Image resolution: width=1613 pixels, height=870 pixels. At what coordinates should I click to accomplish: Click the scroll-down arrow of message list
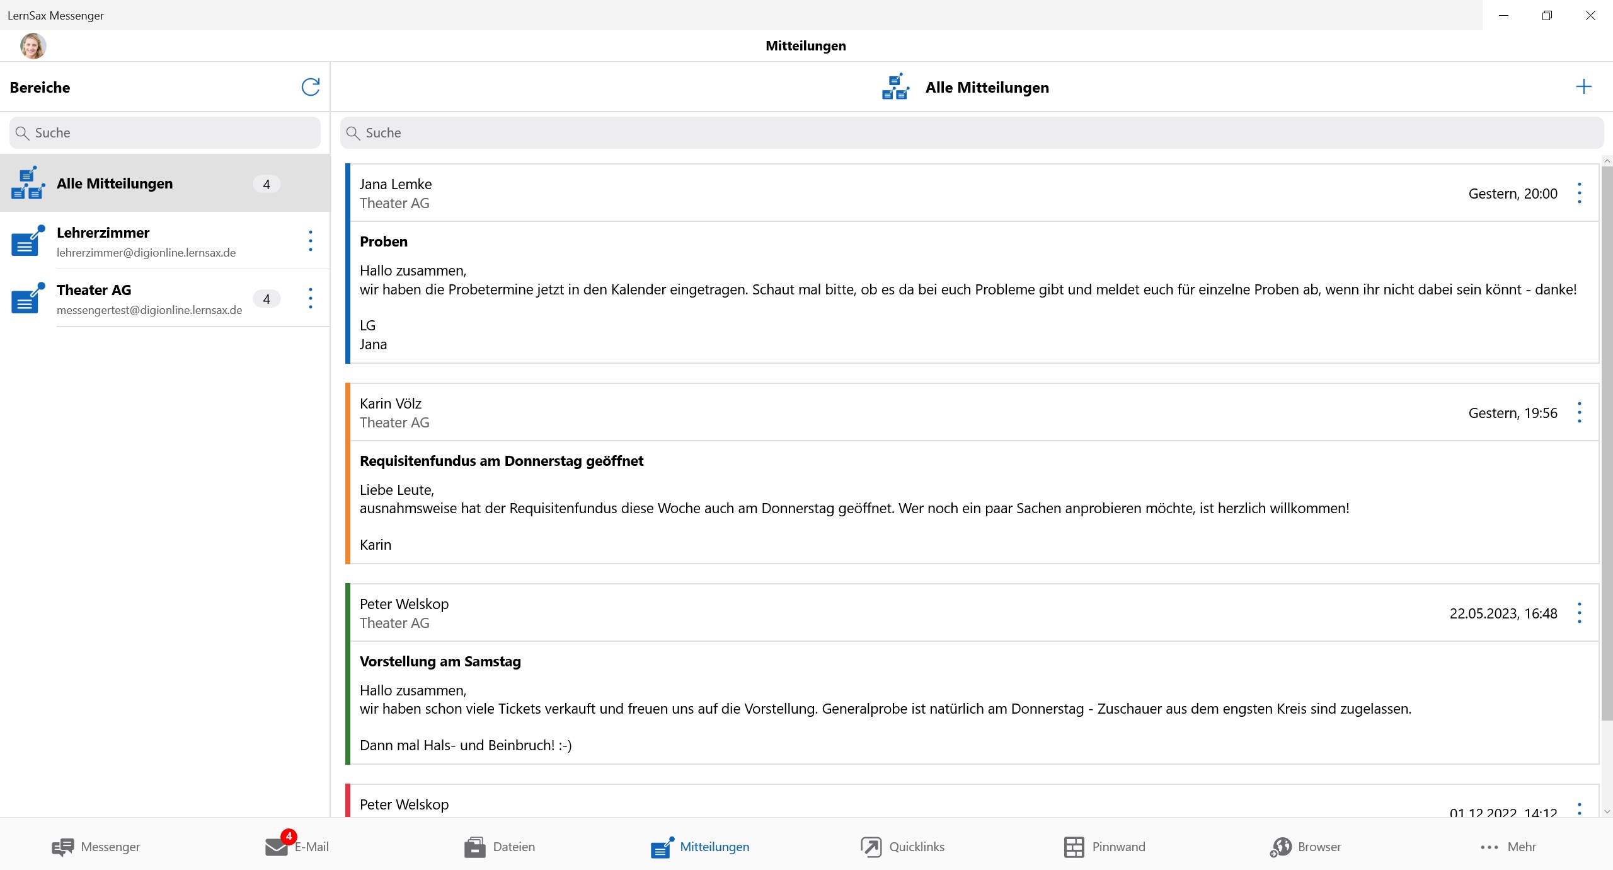[1607, 812]
